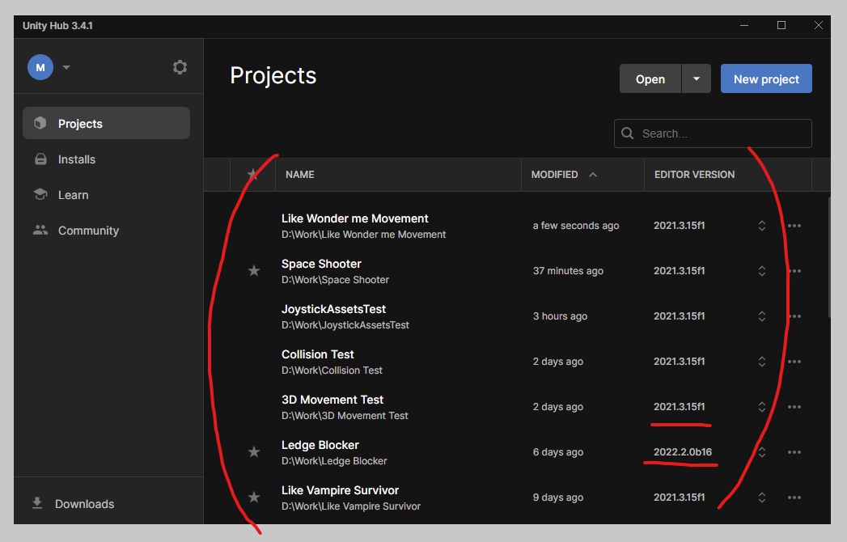Click the 'a few seconds ago' timestamp
The height and width of the screenshot is (542, 847).
pos(576,226)
